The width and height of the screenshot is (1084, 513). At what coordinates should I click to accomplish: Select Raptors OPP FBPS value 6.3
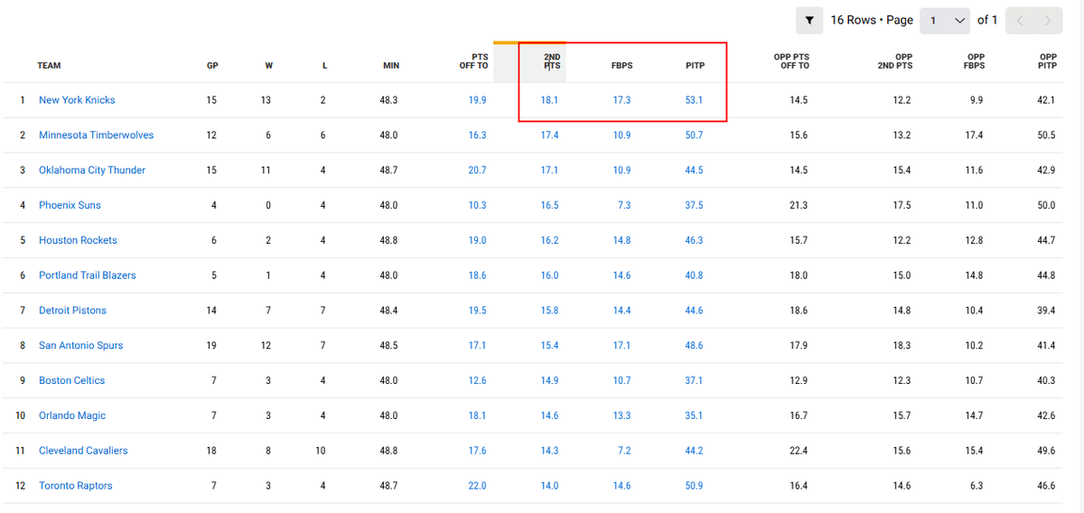977,486
